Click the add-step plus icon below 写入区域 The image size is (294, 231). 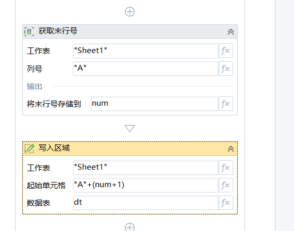point(130,227)
